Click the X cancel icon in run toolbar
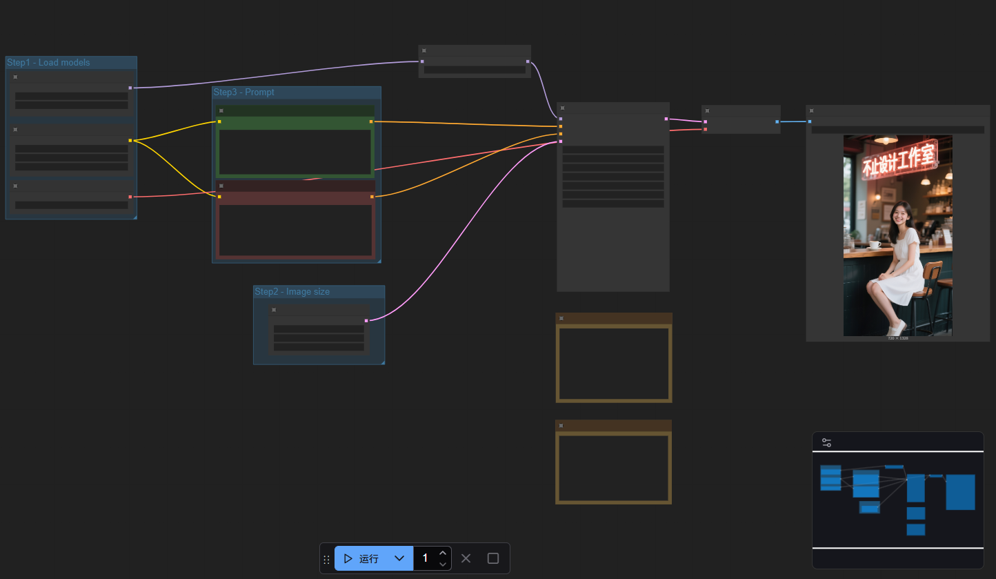Viewport: 996px width, 579px height. [466, 558]
